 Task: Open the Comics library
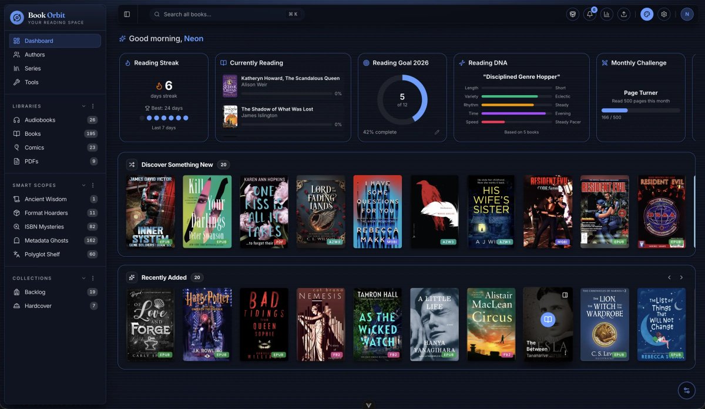pos(55,147)
